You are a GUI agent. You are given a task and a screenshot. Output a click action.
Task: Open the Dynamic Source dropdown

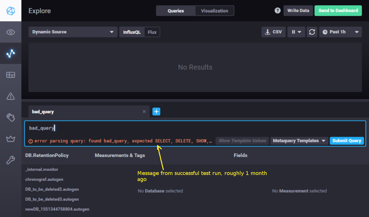[73, 32]
